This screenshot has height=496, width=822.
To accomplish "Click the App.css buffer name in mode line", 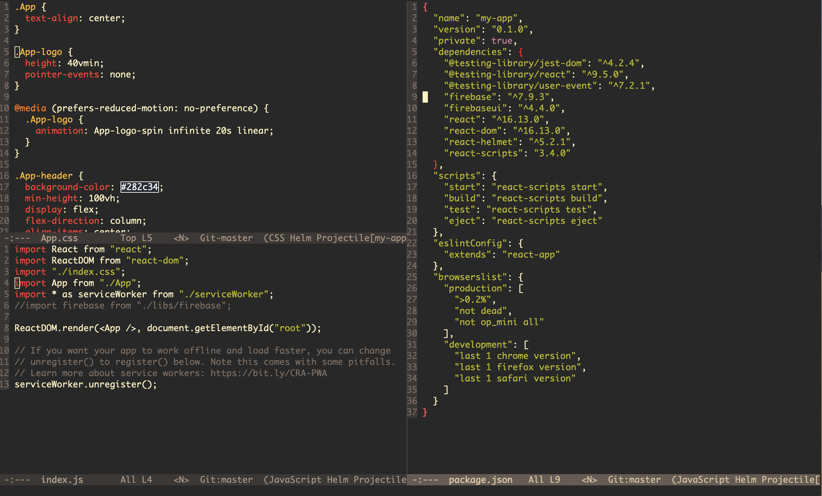I will coord(59,238).
